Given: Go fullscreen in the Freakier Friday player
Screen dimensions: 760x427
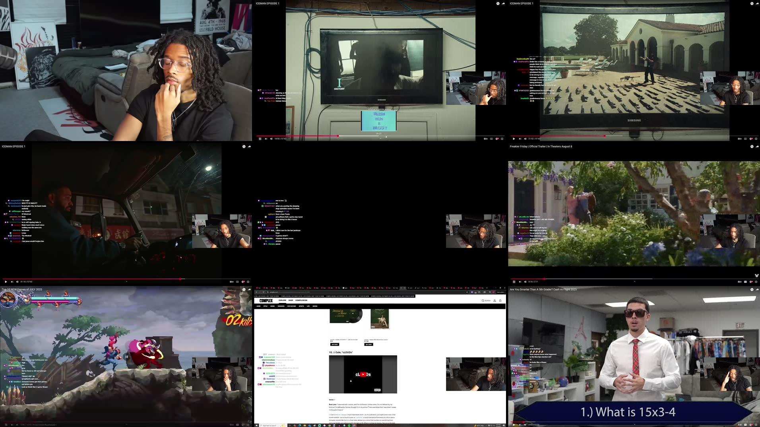Looking at the screenshot, I should pyautogui.click(x=756, y=282).
